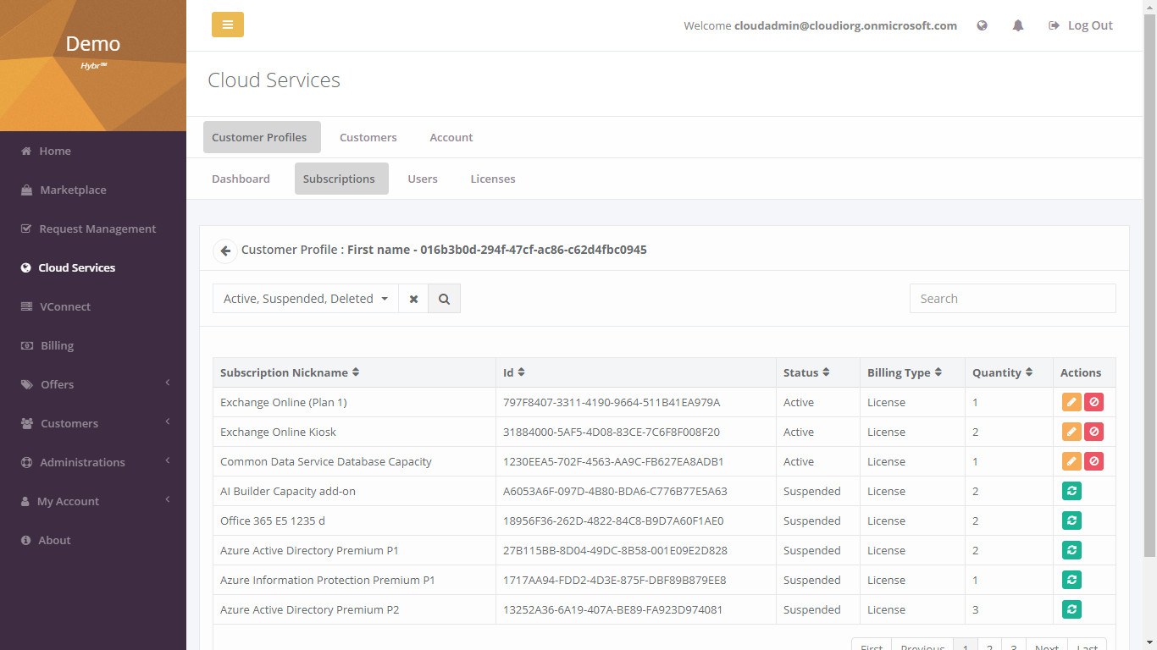Open the Dashboard sub-tab
This screenshot has width=1157, height=650.
(241, 179)
